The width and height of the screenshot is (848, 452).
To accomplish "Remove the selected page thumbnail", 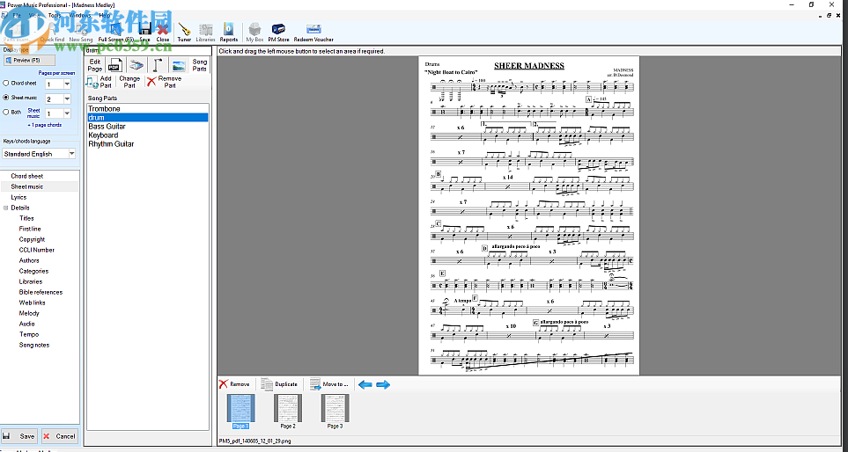I will [x=234, y=384].
